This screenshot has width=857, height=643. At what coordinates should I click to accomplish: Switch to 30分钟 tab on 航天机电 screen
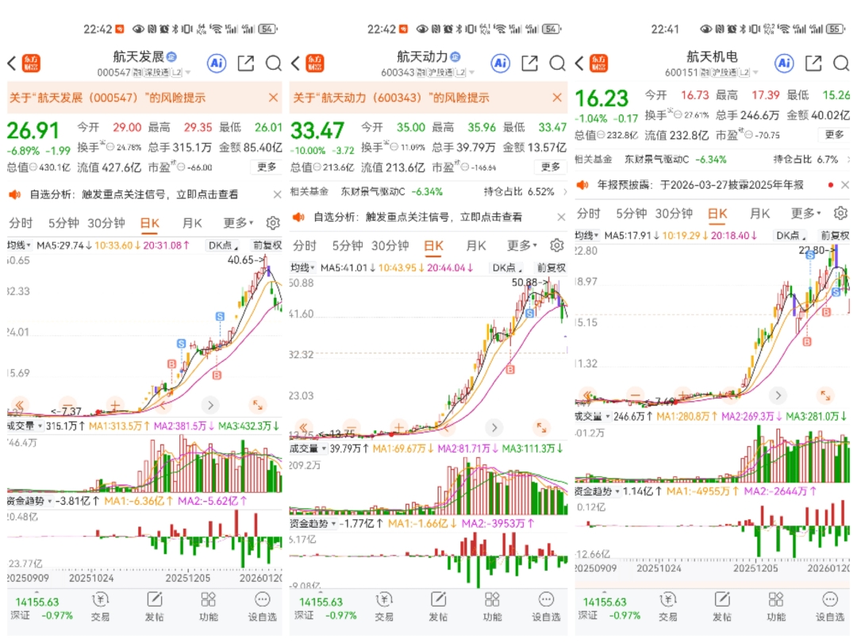tap(674, 213)
